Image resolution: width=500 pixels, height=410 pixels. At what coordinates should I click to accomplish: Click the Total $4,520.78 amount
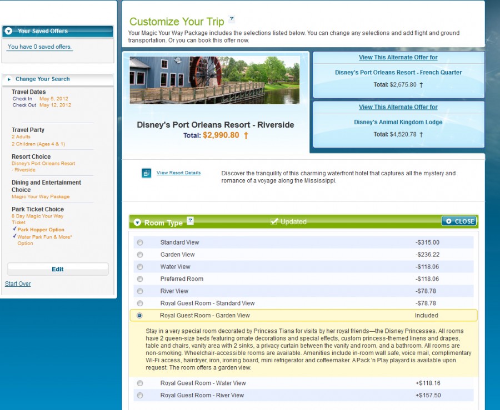tap(403, 134)
